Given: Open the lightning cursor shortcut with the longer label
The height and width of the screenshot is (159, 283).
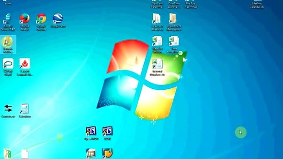Looking at the screenshot, I should pyautogui.click(x=91, y=133).
